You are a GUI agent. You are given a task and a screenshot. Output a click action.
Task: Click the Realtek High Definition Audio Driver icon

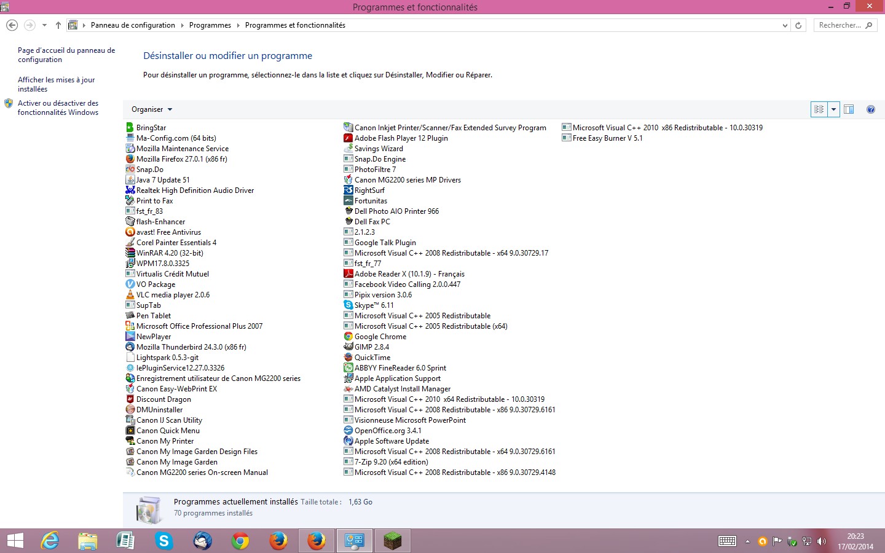tap(130, 190)
